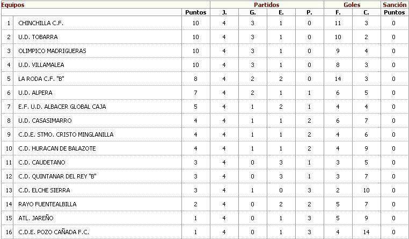
Task: Click C.D. QUINTANAR DEL REY "B"
Action: click(57, 176)
